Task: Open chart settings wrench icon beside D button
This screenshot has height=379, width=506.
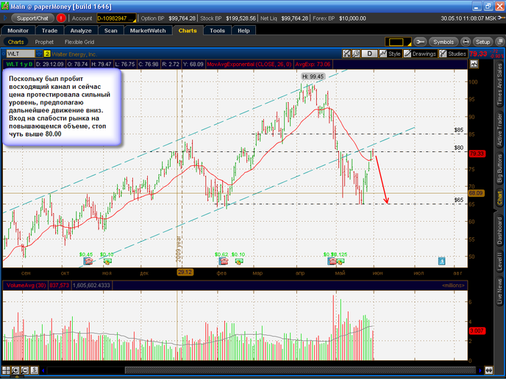Action: click(356, 54)
